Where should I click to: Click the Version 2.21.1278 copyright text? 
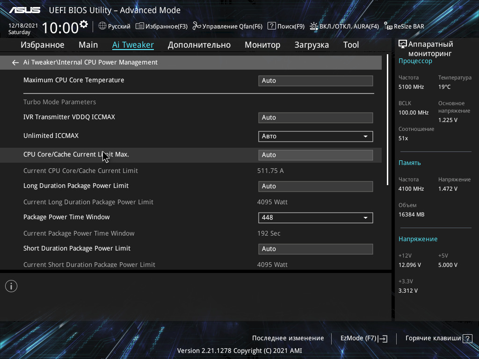point(239,351)
